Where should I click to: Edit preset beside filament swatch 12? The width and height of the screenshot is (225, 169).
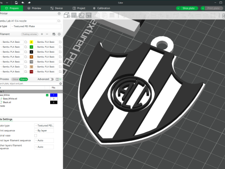(26, 67)
